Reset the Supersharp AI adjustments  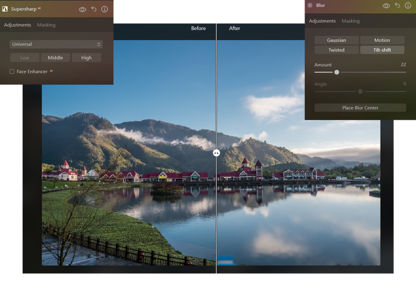tap(94, 8)
